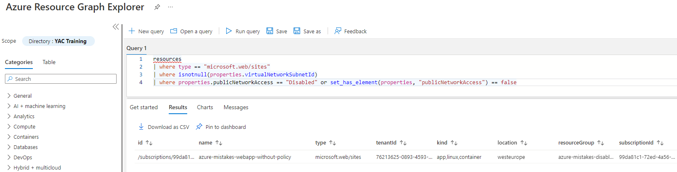Click the azure-mistakes-disabl... resourceGroup cell
The height and width of the screenshot is (172, 677).
pos(586,157)
